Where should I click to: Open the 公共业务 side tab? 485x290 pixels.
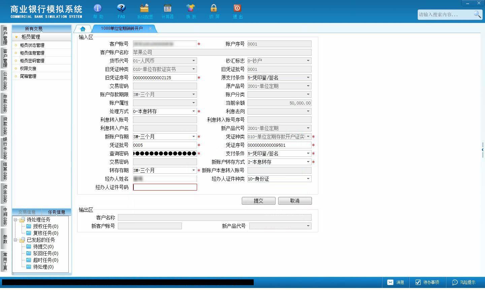coord(5,81)
